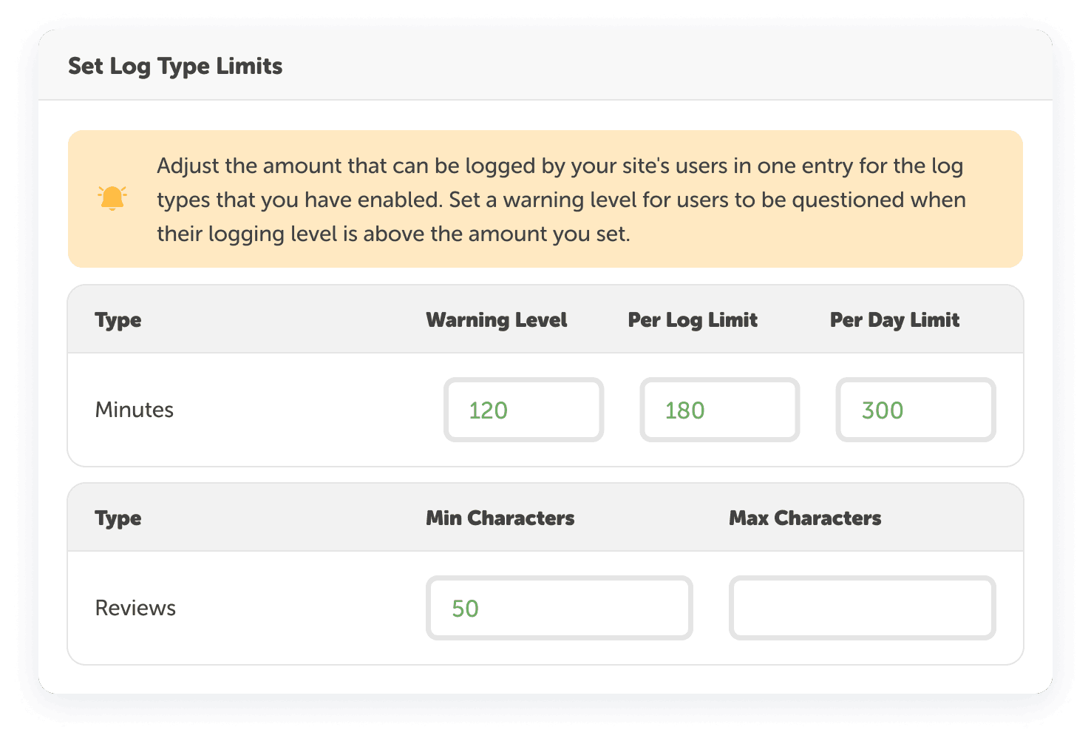Click the value 50 in Min Characters
The width and height of the screenshot is (1091, 741).
coord(464,608)
